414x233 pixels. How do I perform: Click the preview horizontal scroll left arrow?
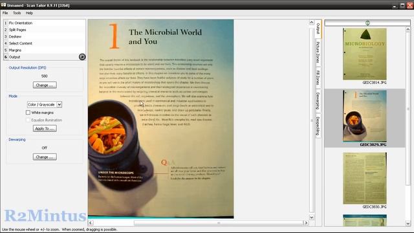91,223
